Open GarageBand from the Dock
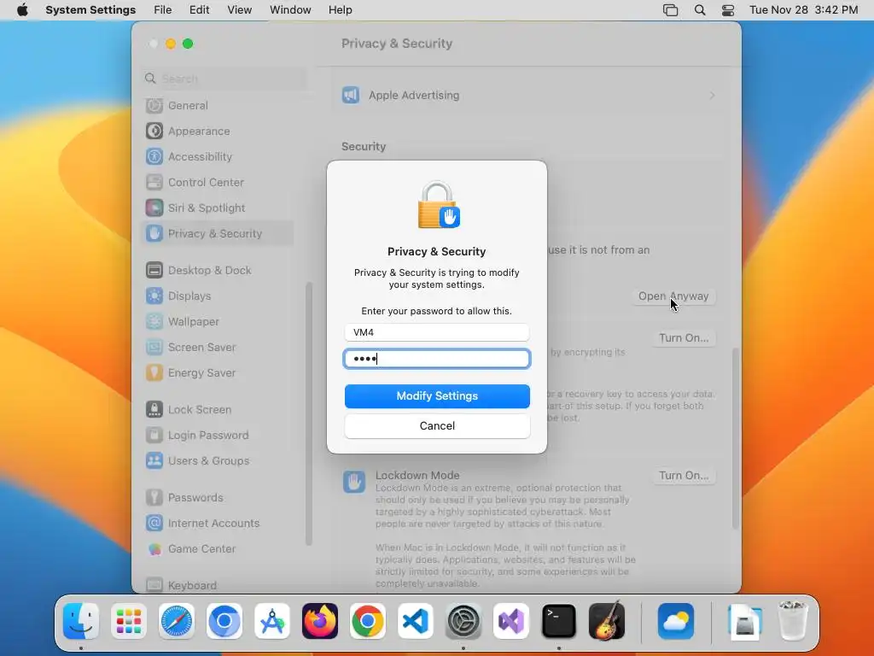Viewport: 874px width, 656px height. coord(607,621)
